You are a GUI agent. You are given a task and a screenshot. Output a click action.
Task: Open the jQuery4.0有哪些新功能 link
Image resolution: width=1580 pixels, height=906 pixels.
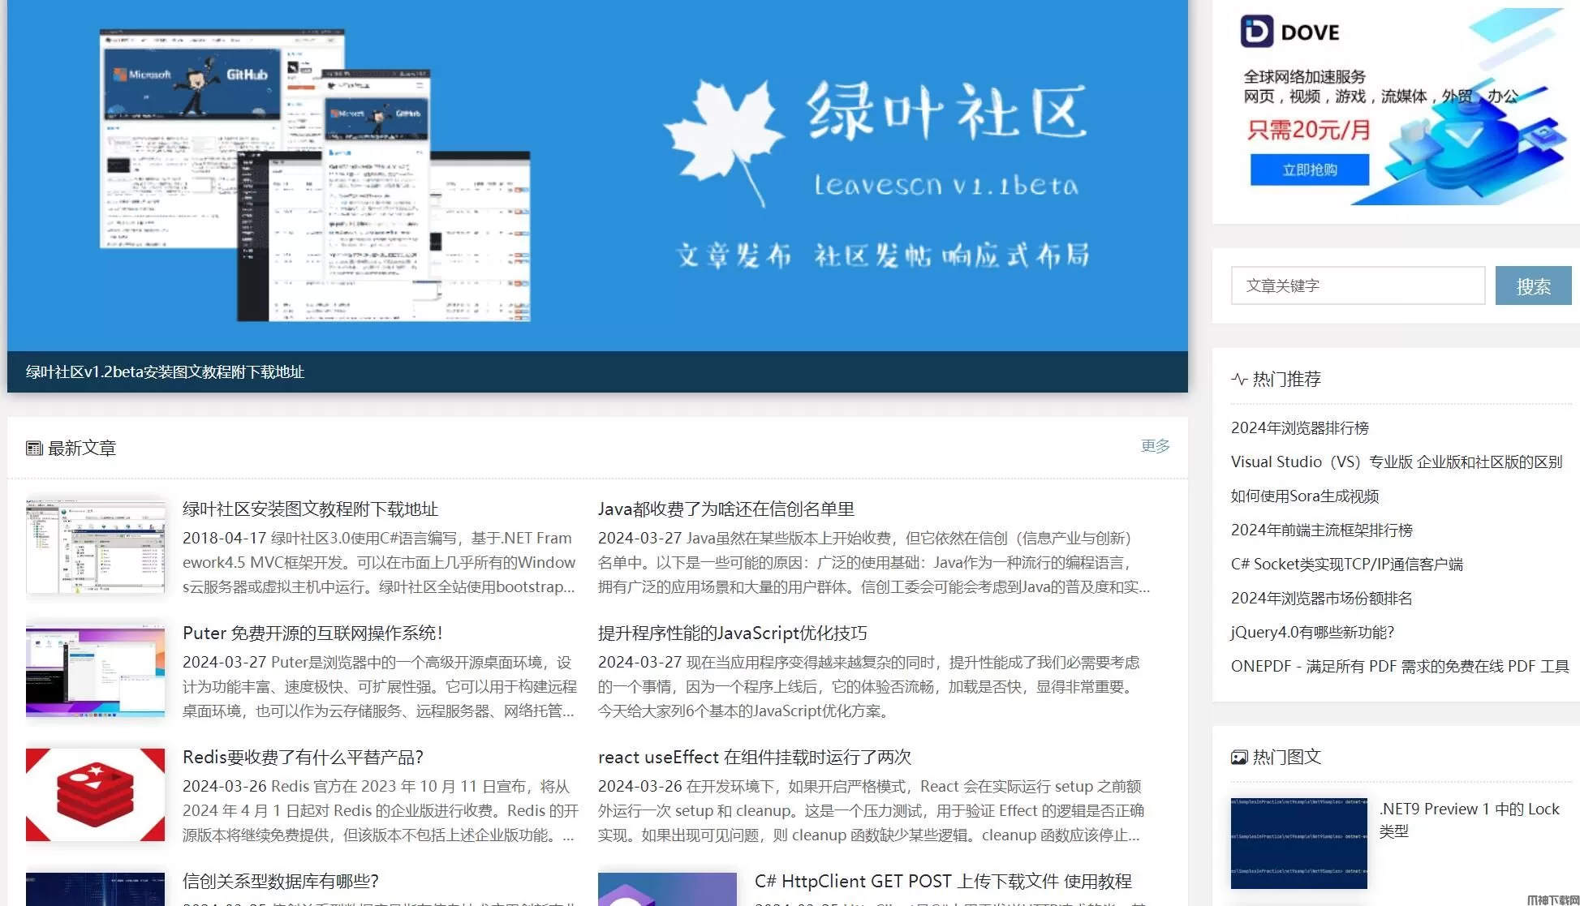1312,632
